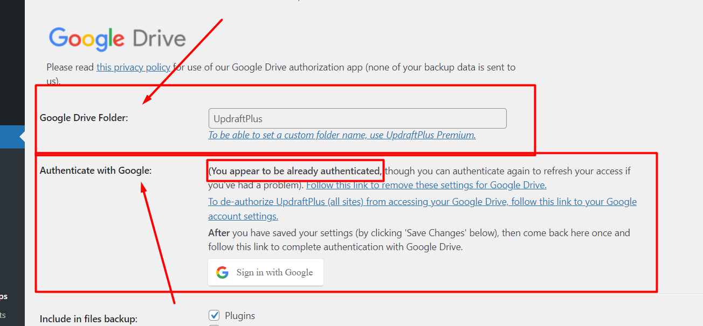This screenshot has width=703, height=326.
Task: Click the 'You appear to be already authenticated' text
Action: click(x=296, y=171)
